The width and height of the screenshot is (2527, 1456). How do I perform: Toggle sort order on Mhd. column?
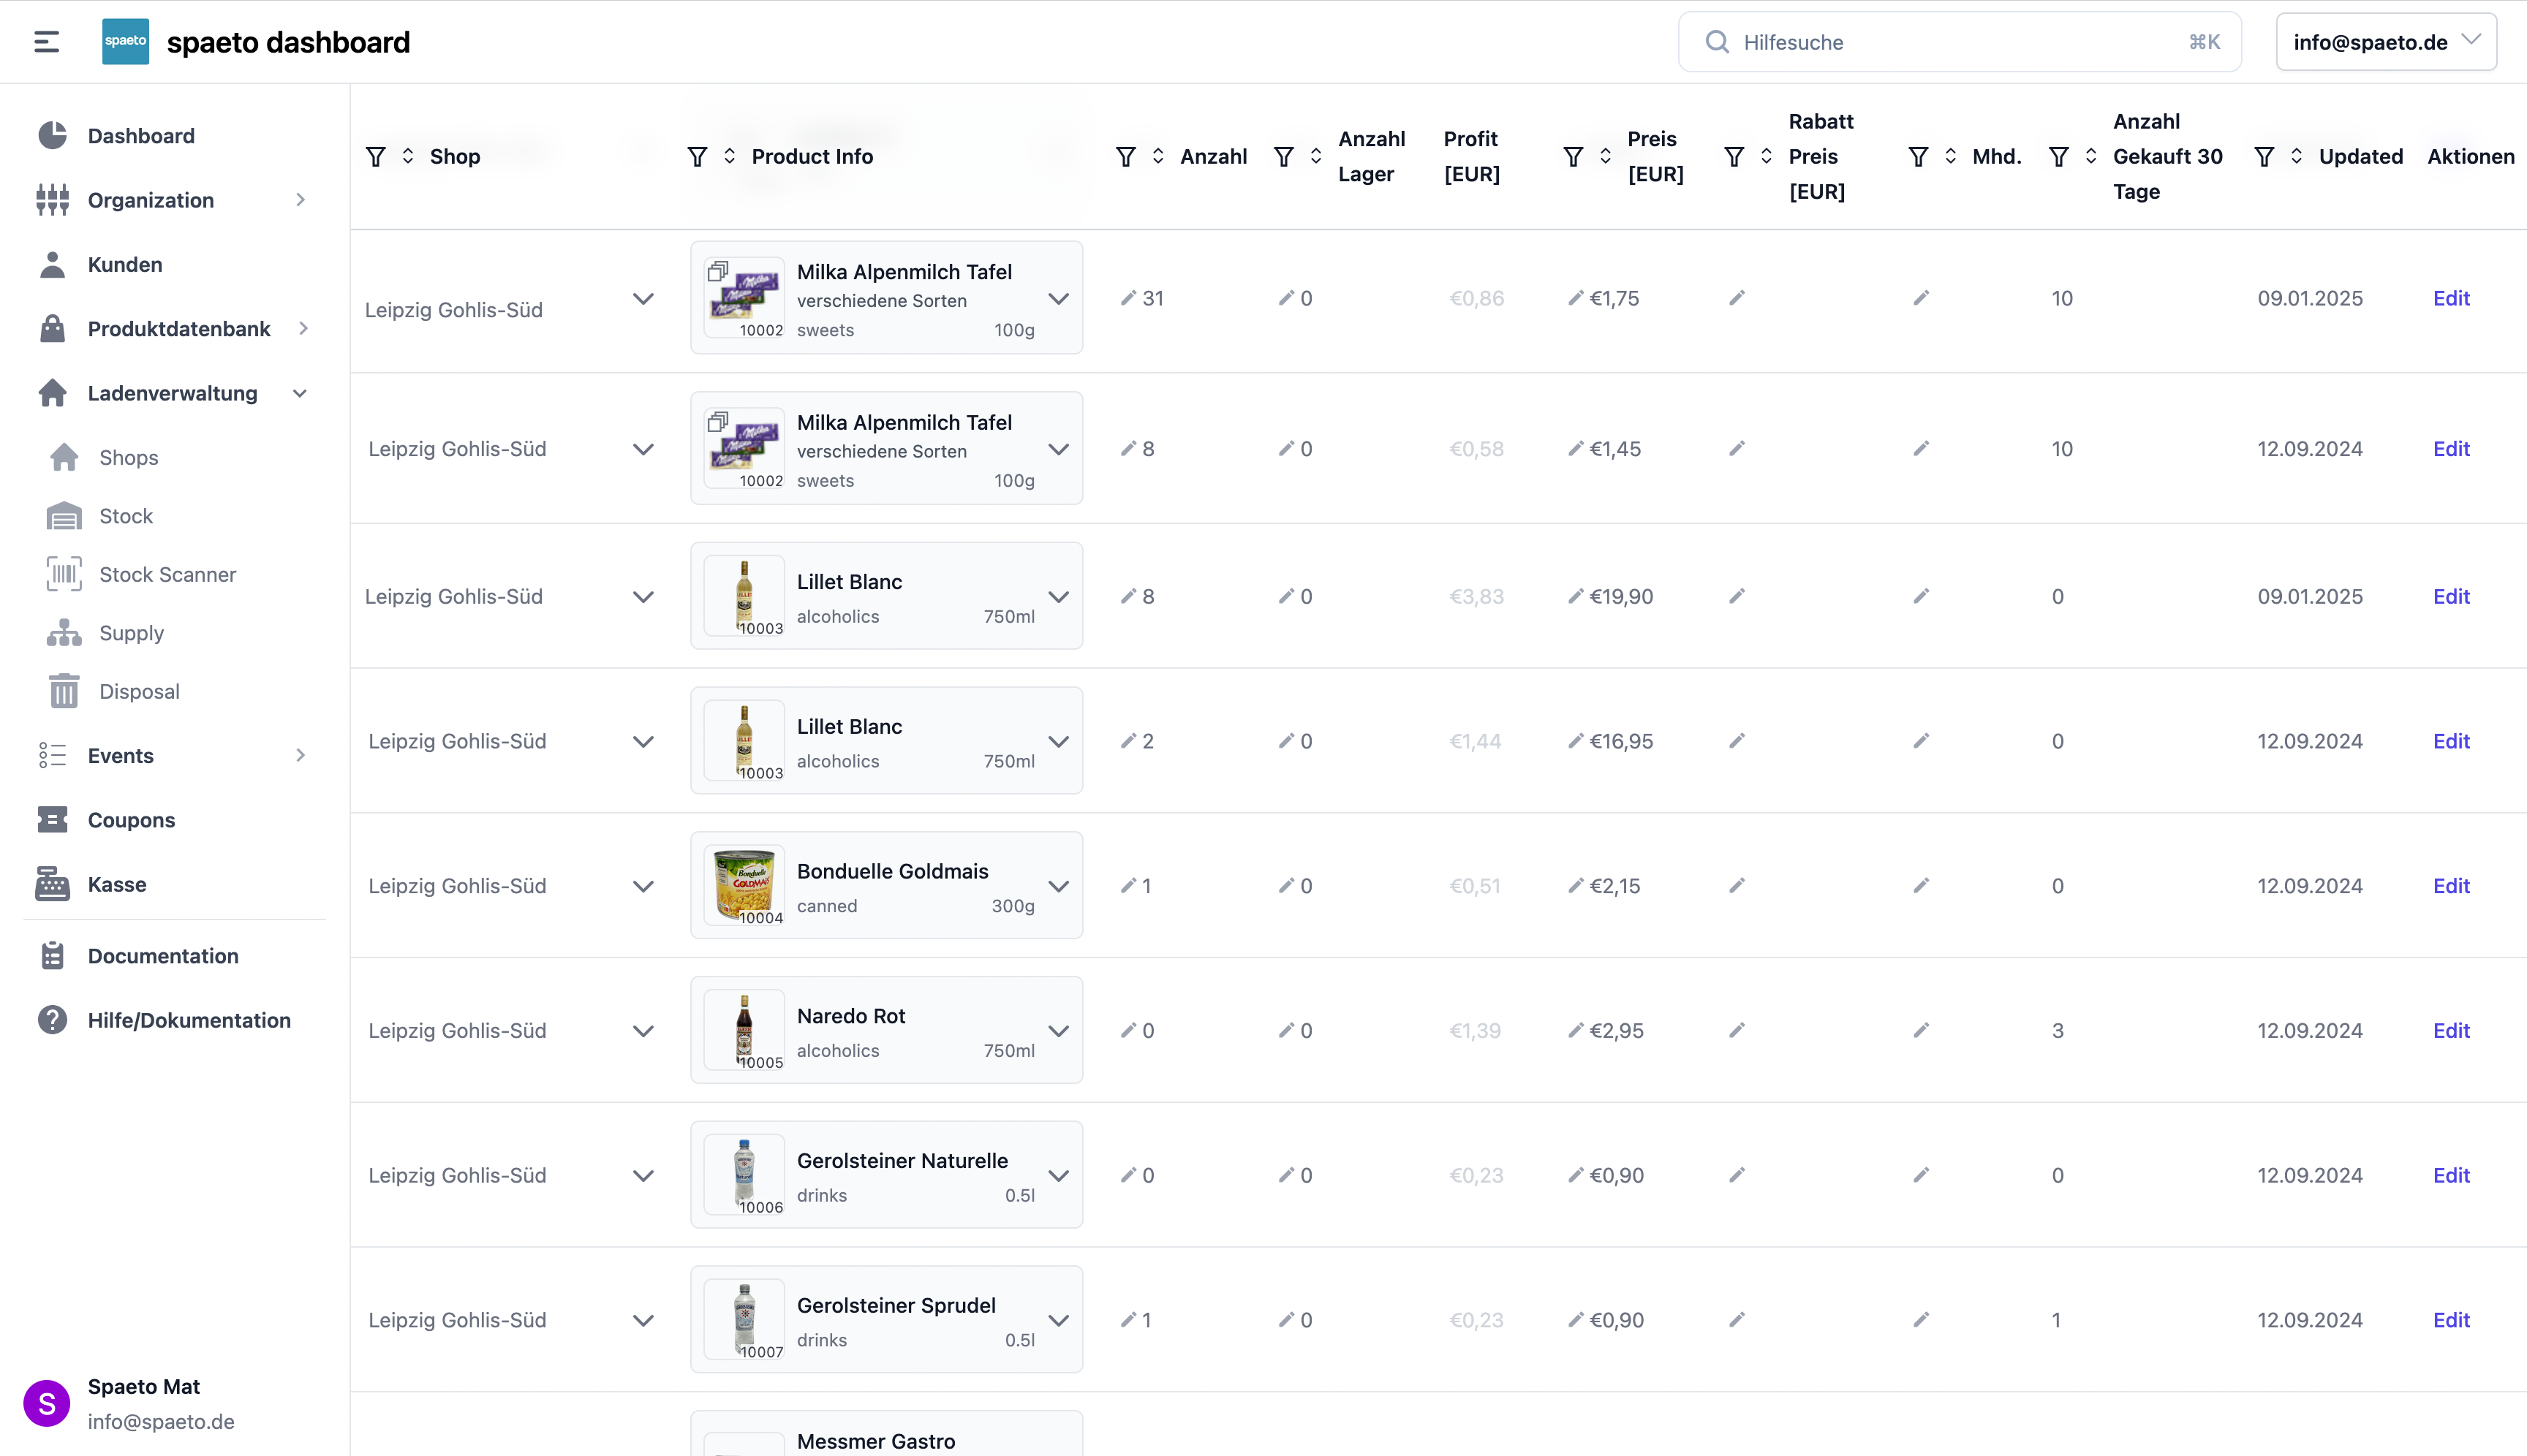click(x=1950, y=157)
